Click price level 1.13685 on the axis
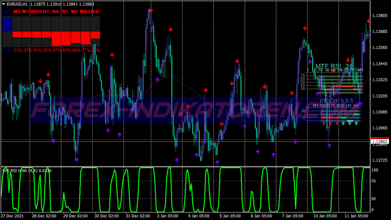This screenshot has height=220, width=391. coord(380,32)
